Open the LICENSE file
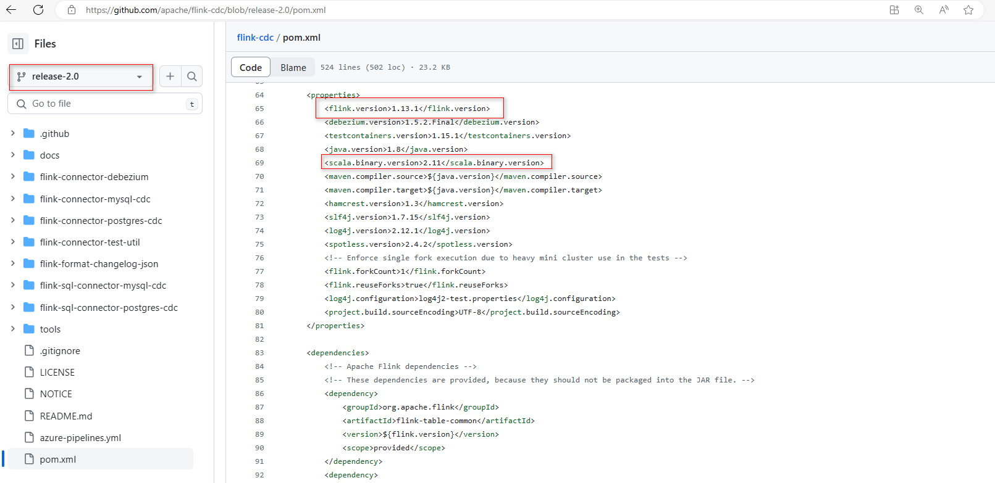This screenshot has height=483, width=995. 57,373
